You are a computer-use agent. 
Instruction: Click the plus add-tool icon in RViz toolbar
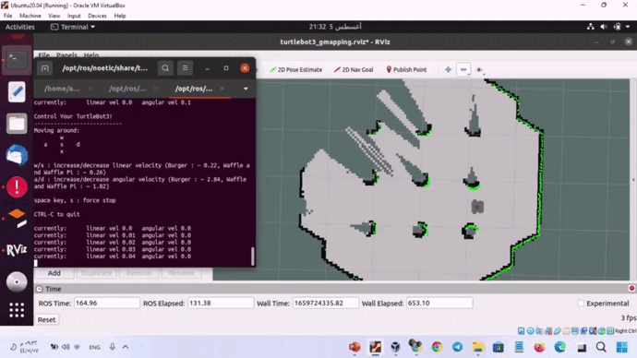448,70
